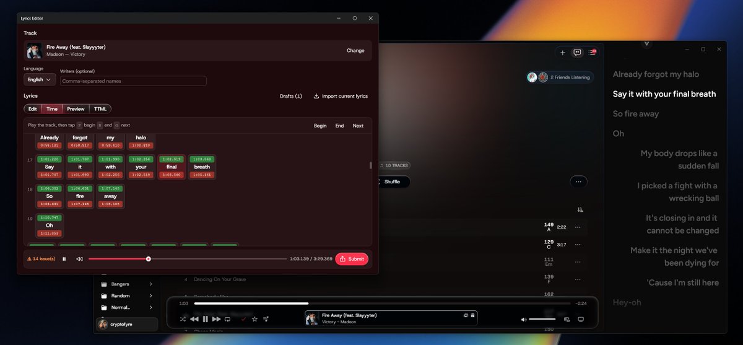Switch to the TTML tab
The width and height of the screenshot is (743, 345).
(x=100, y=109)
